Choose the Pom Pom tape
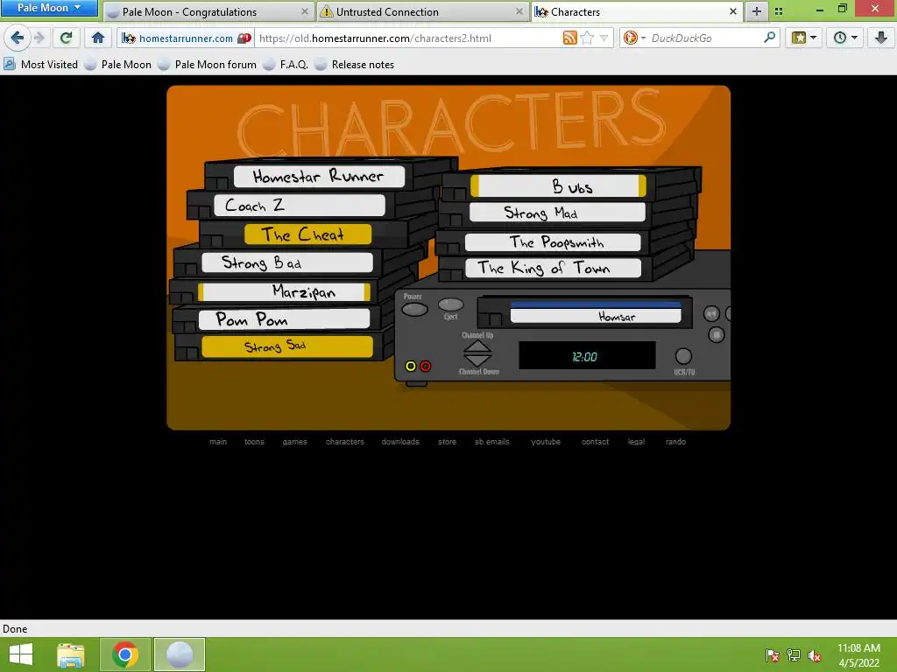This screenshot has height=672, width=897. tap(285, 318)
